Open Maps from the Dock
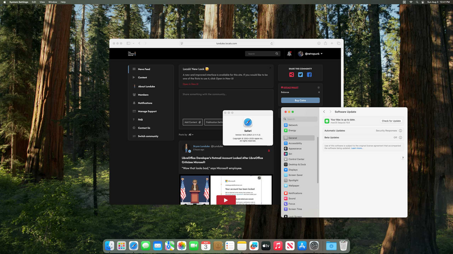Screen dimensions: 453x254 [x=170, y=245]
